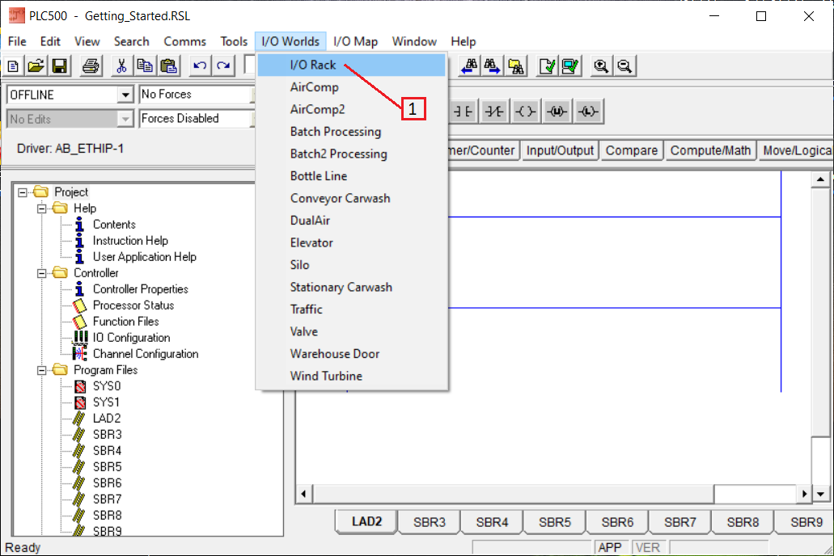
Task: Switch to the SBR5 ladder tab
Action: tap(554, 522)
